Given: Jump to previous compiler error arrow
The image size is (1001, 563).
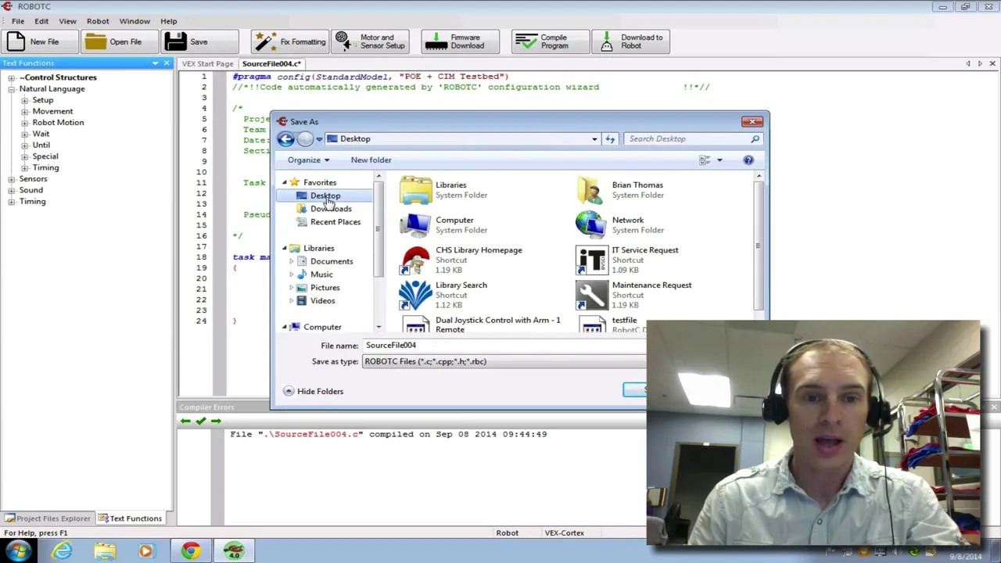Looking at the screenshot, I should pyautogui.click(x=185, y=421).
